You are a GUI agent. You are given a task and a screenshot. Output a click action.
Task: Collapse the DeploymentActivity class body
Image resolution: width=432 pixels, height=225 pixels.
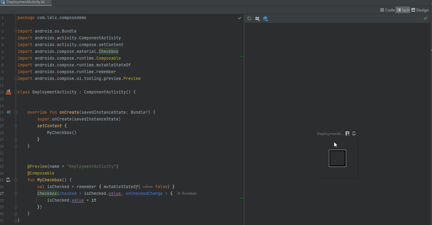point(15,92)
